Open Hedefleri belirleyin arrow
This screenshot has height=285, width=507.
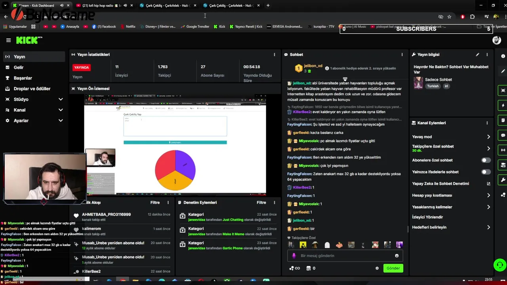click(488, 228)
